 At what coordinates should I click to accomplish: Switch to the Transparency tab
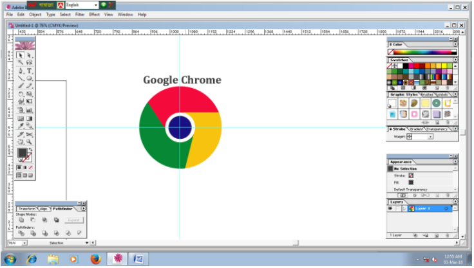click(x=437, y=129)
